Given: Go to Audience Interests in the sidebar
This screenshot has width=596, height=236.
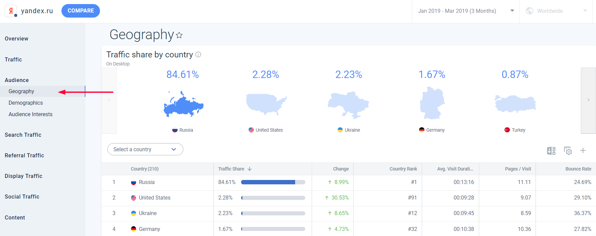Looking at the screenshot, I should click(x=30, y=114).
